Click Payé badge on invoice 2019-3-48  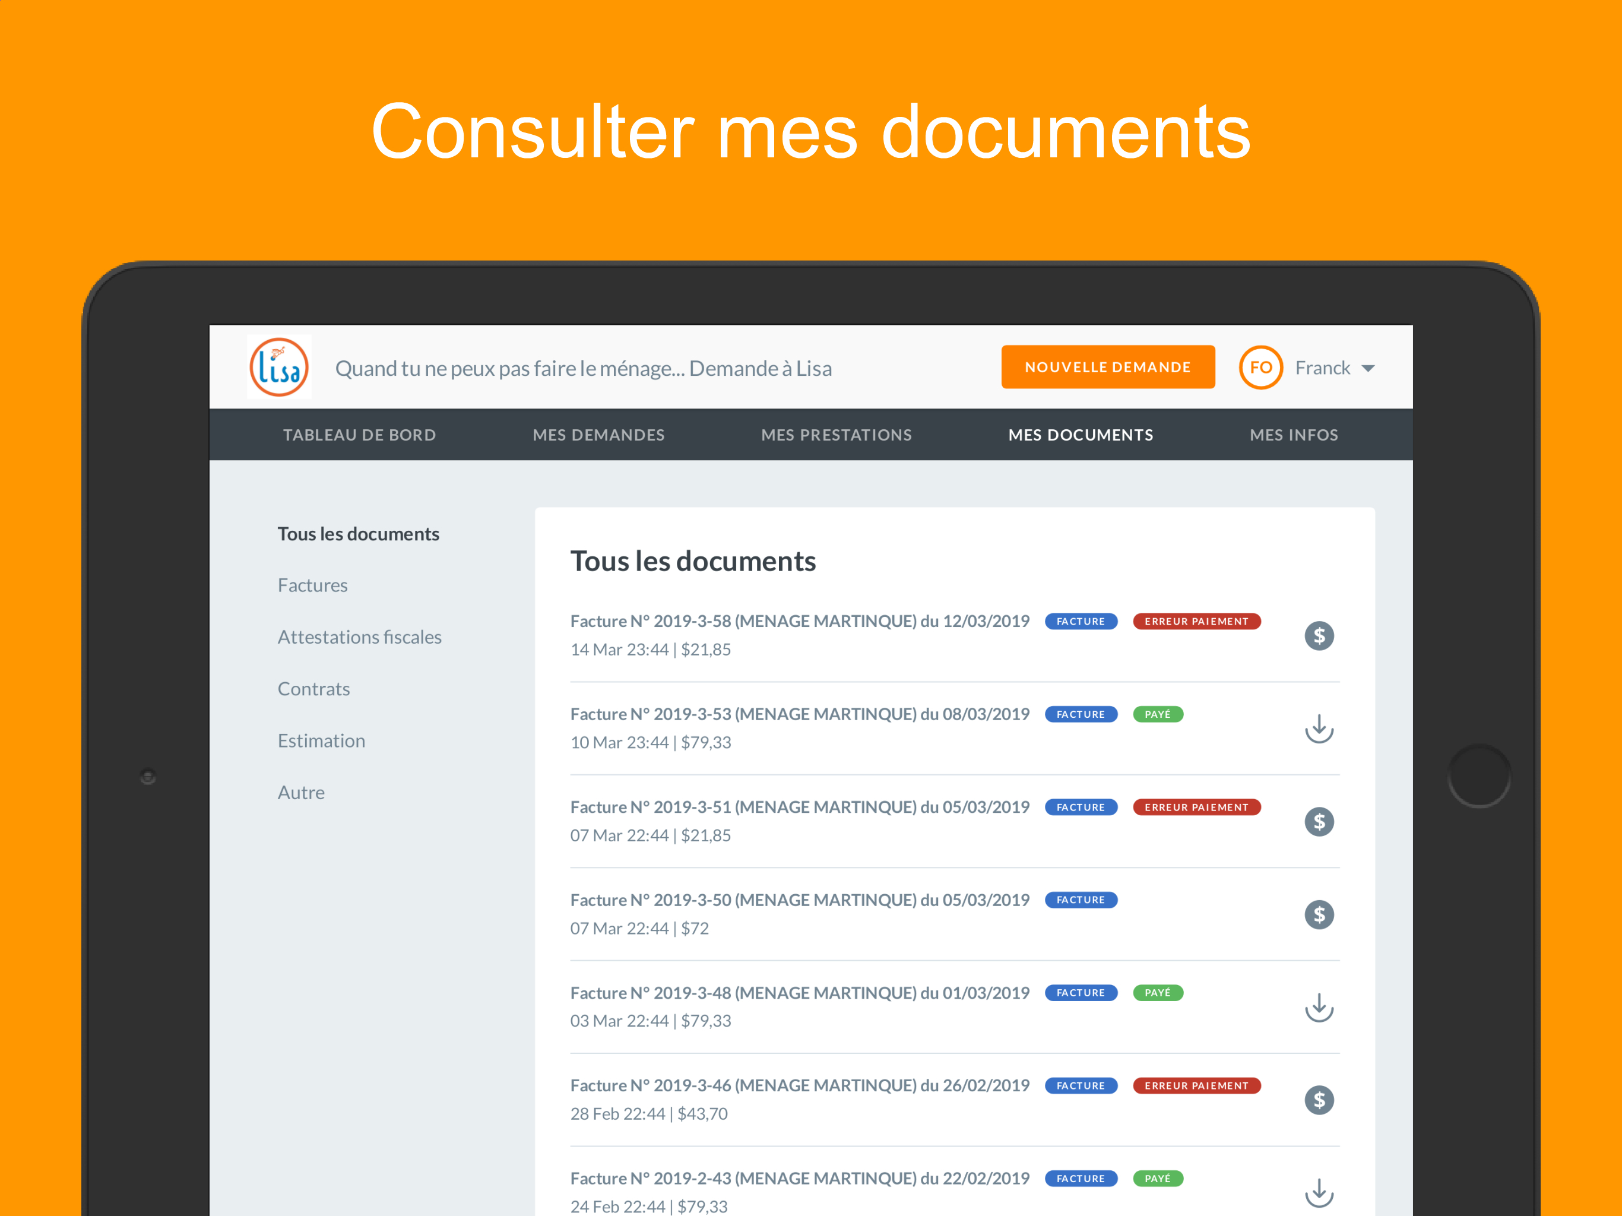[1157, 993]
